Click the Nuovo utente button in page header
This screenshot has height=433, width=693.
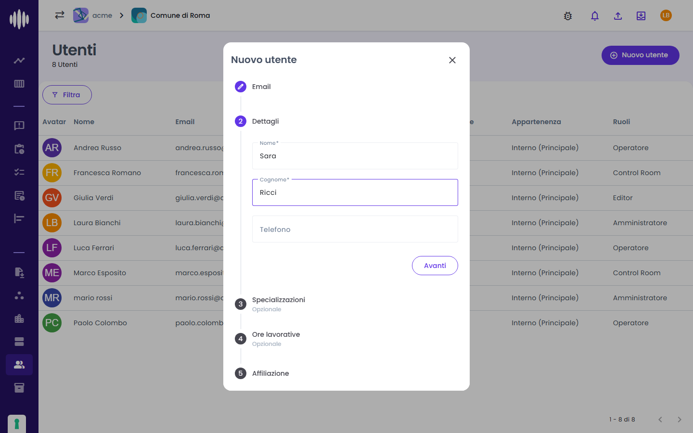click(x=641, y=55)
